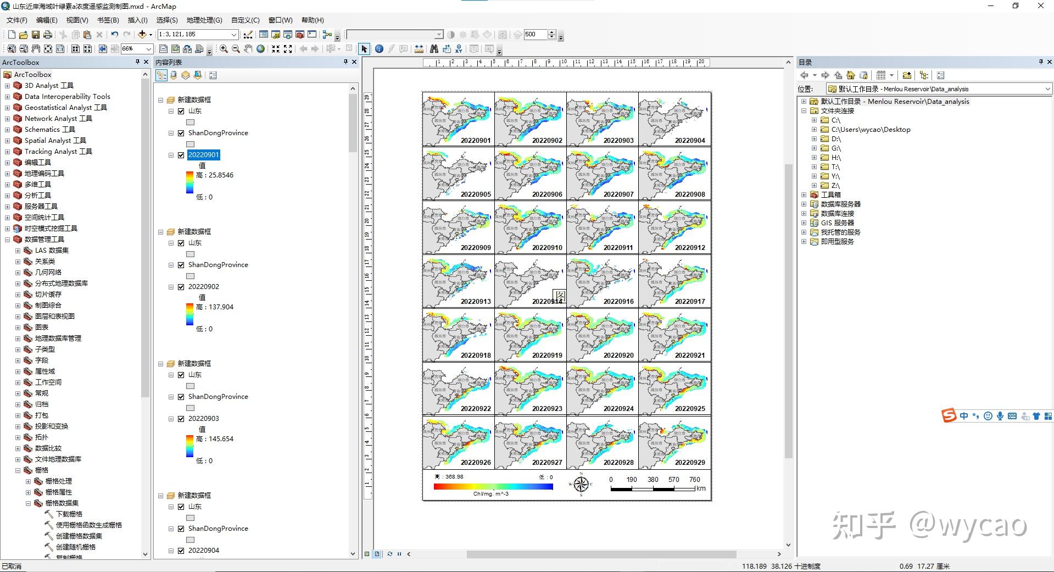The width and height of the screenshot is (1054, 572).
Task: Open the C:\Users\wycao\Desktop folder connection
Action: click(x=871, y=130)
